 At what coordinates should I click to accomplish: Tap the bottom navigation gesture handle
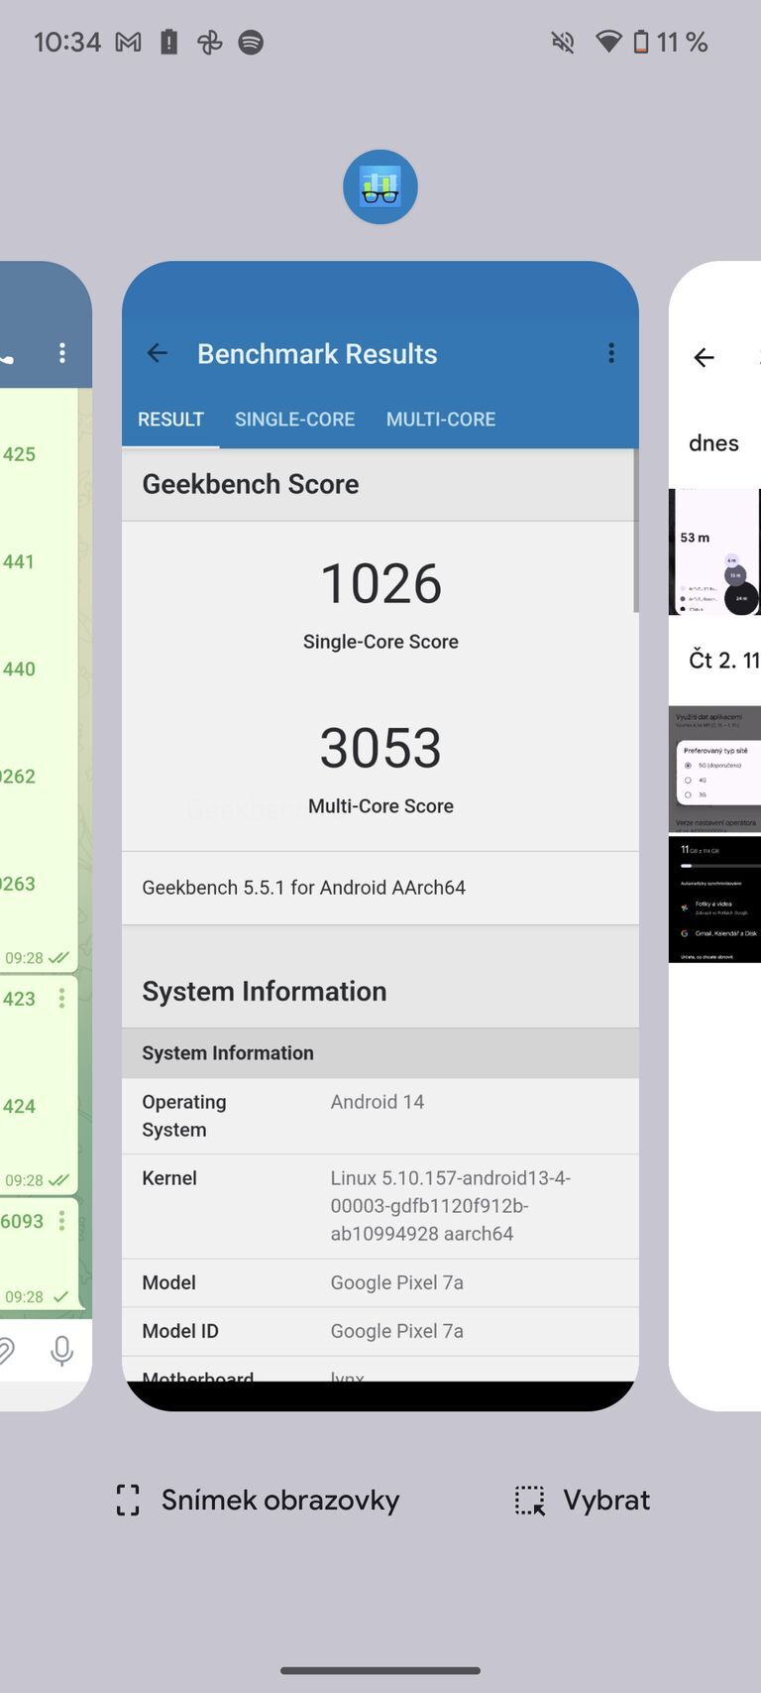pyautogui.click(x=380, y=1670)
